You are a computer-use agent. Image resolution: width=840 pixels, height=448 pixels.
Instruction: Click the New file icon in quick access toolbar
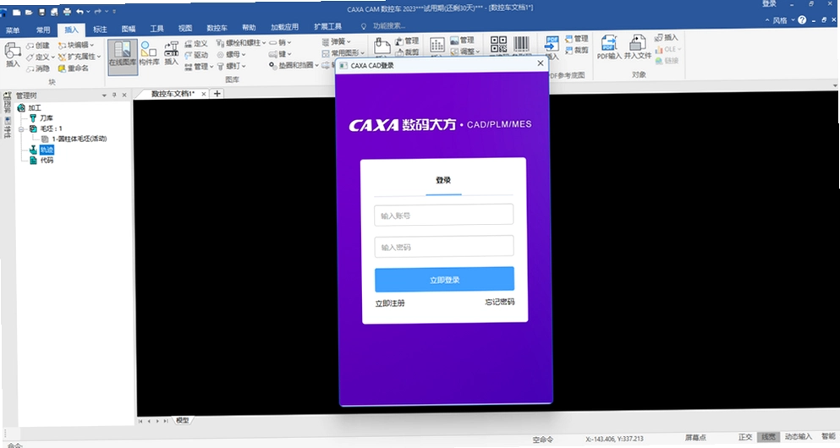point(17,12)
